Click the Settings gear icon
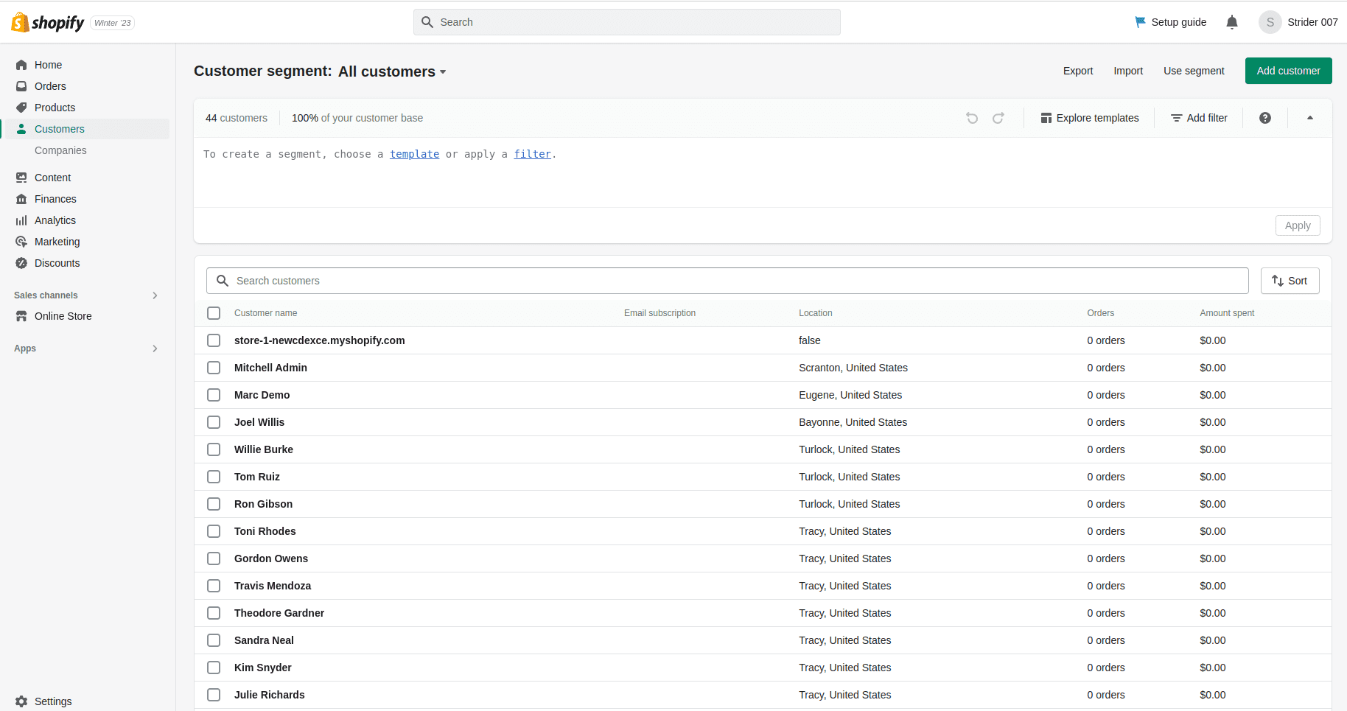 coord(21,701)
